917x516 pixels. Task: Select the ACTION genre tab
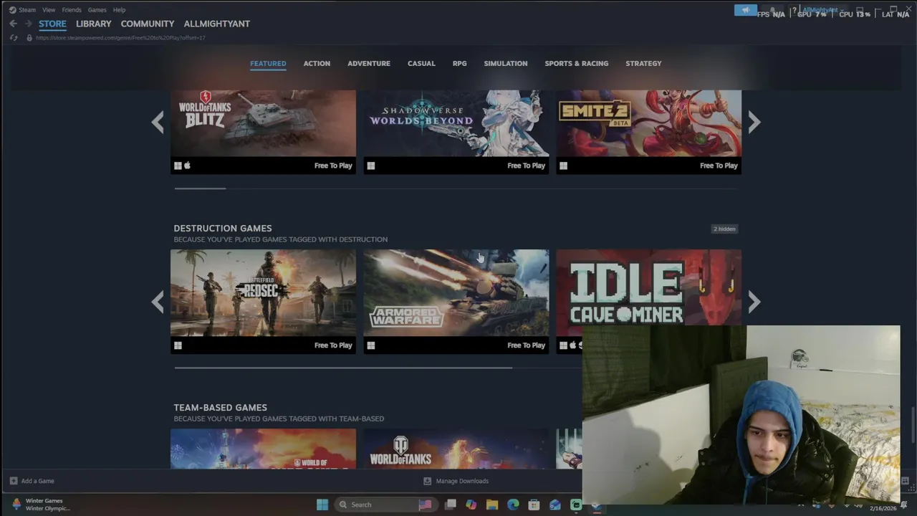[317, 64]
